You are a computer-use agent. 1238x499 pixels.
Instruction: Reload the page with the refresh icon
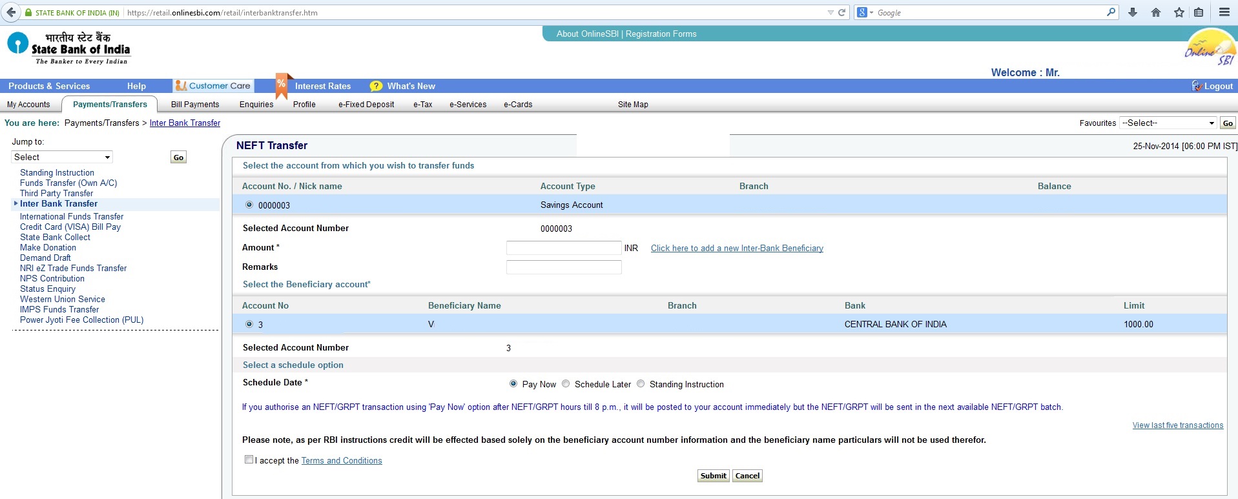(x=841, y=12)
